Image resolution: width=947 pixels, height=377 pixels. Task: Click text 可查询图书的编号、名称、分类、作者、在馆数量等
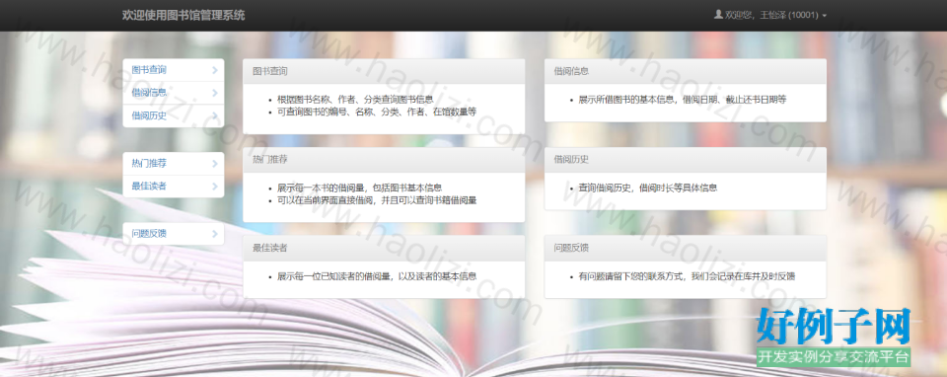(377, 112)
